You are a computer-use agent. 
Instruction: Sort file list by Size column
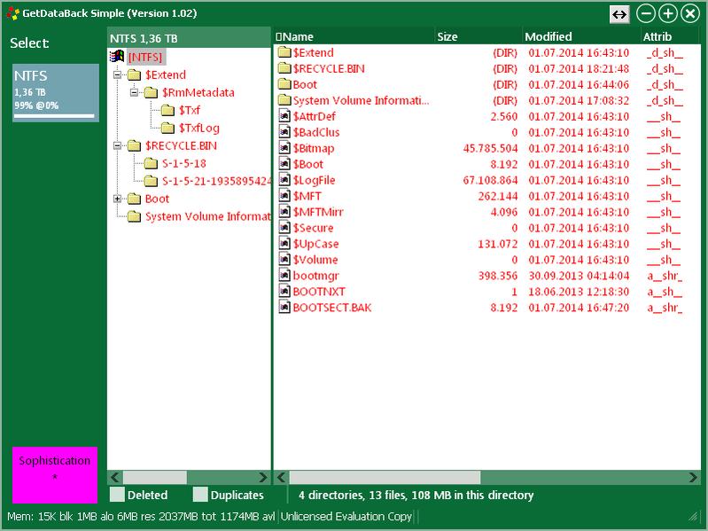(478, 36)
